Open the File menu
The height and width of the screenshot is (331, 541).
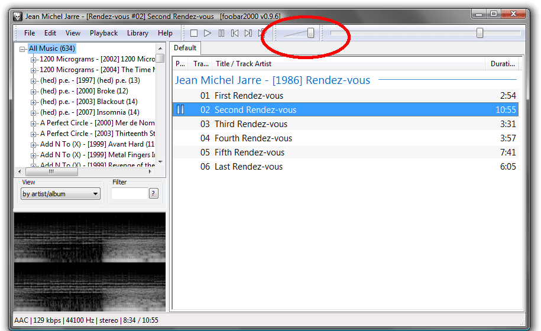click(x=30, y=33)
